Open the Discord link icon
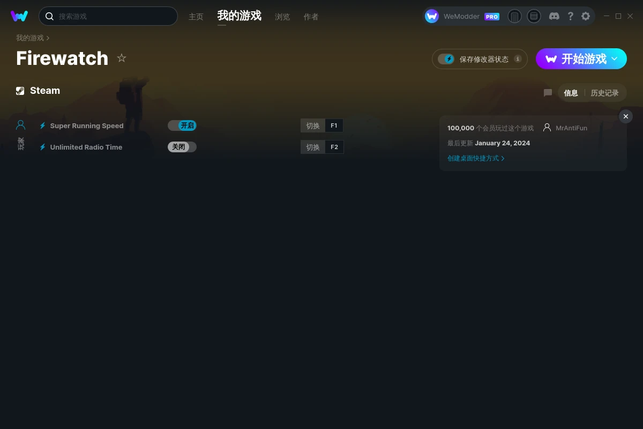643x429 pixels. (555, 16)
